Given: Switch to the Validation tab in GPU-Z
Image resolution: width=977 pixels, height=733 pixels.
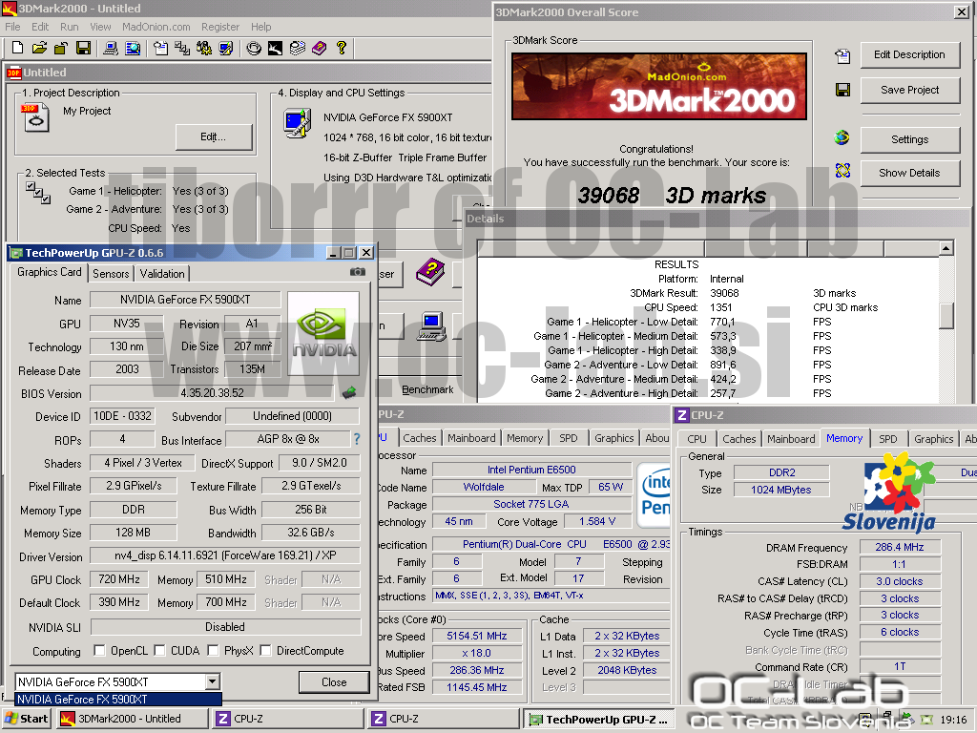Looking at the screenshot, I should click(x=162, y=273).
